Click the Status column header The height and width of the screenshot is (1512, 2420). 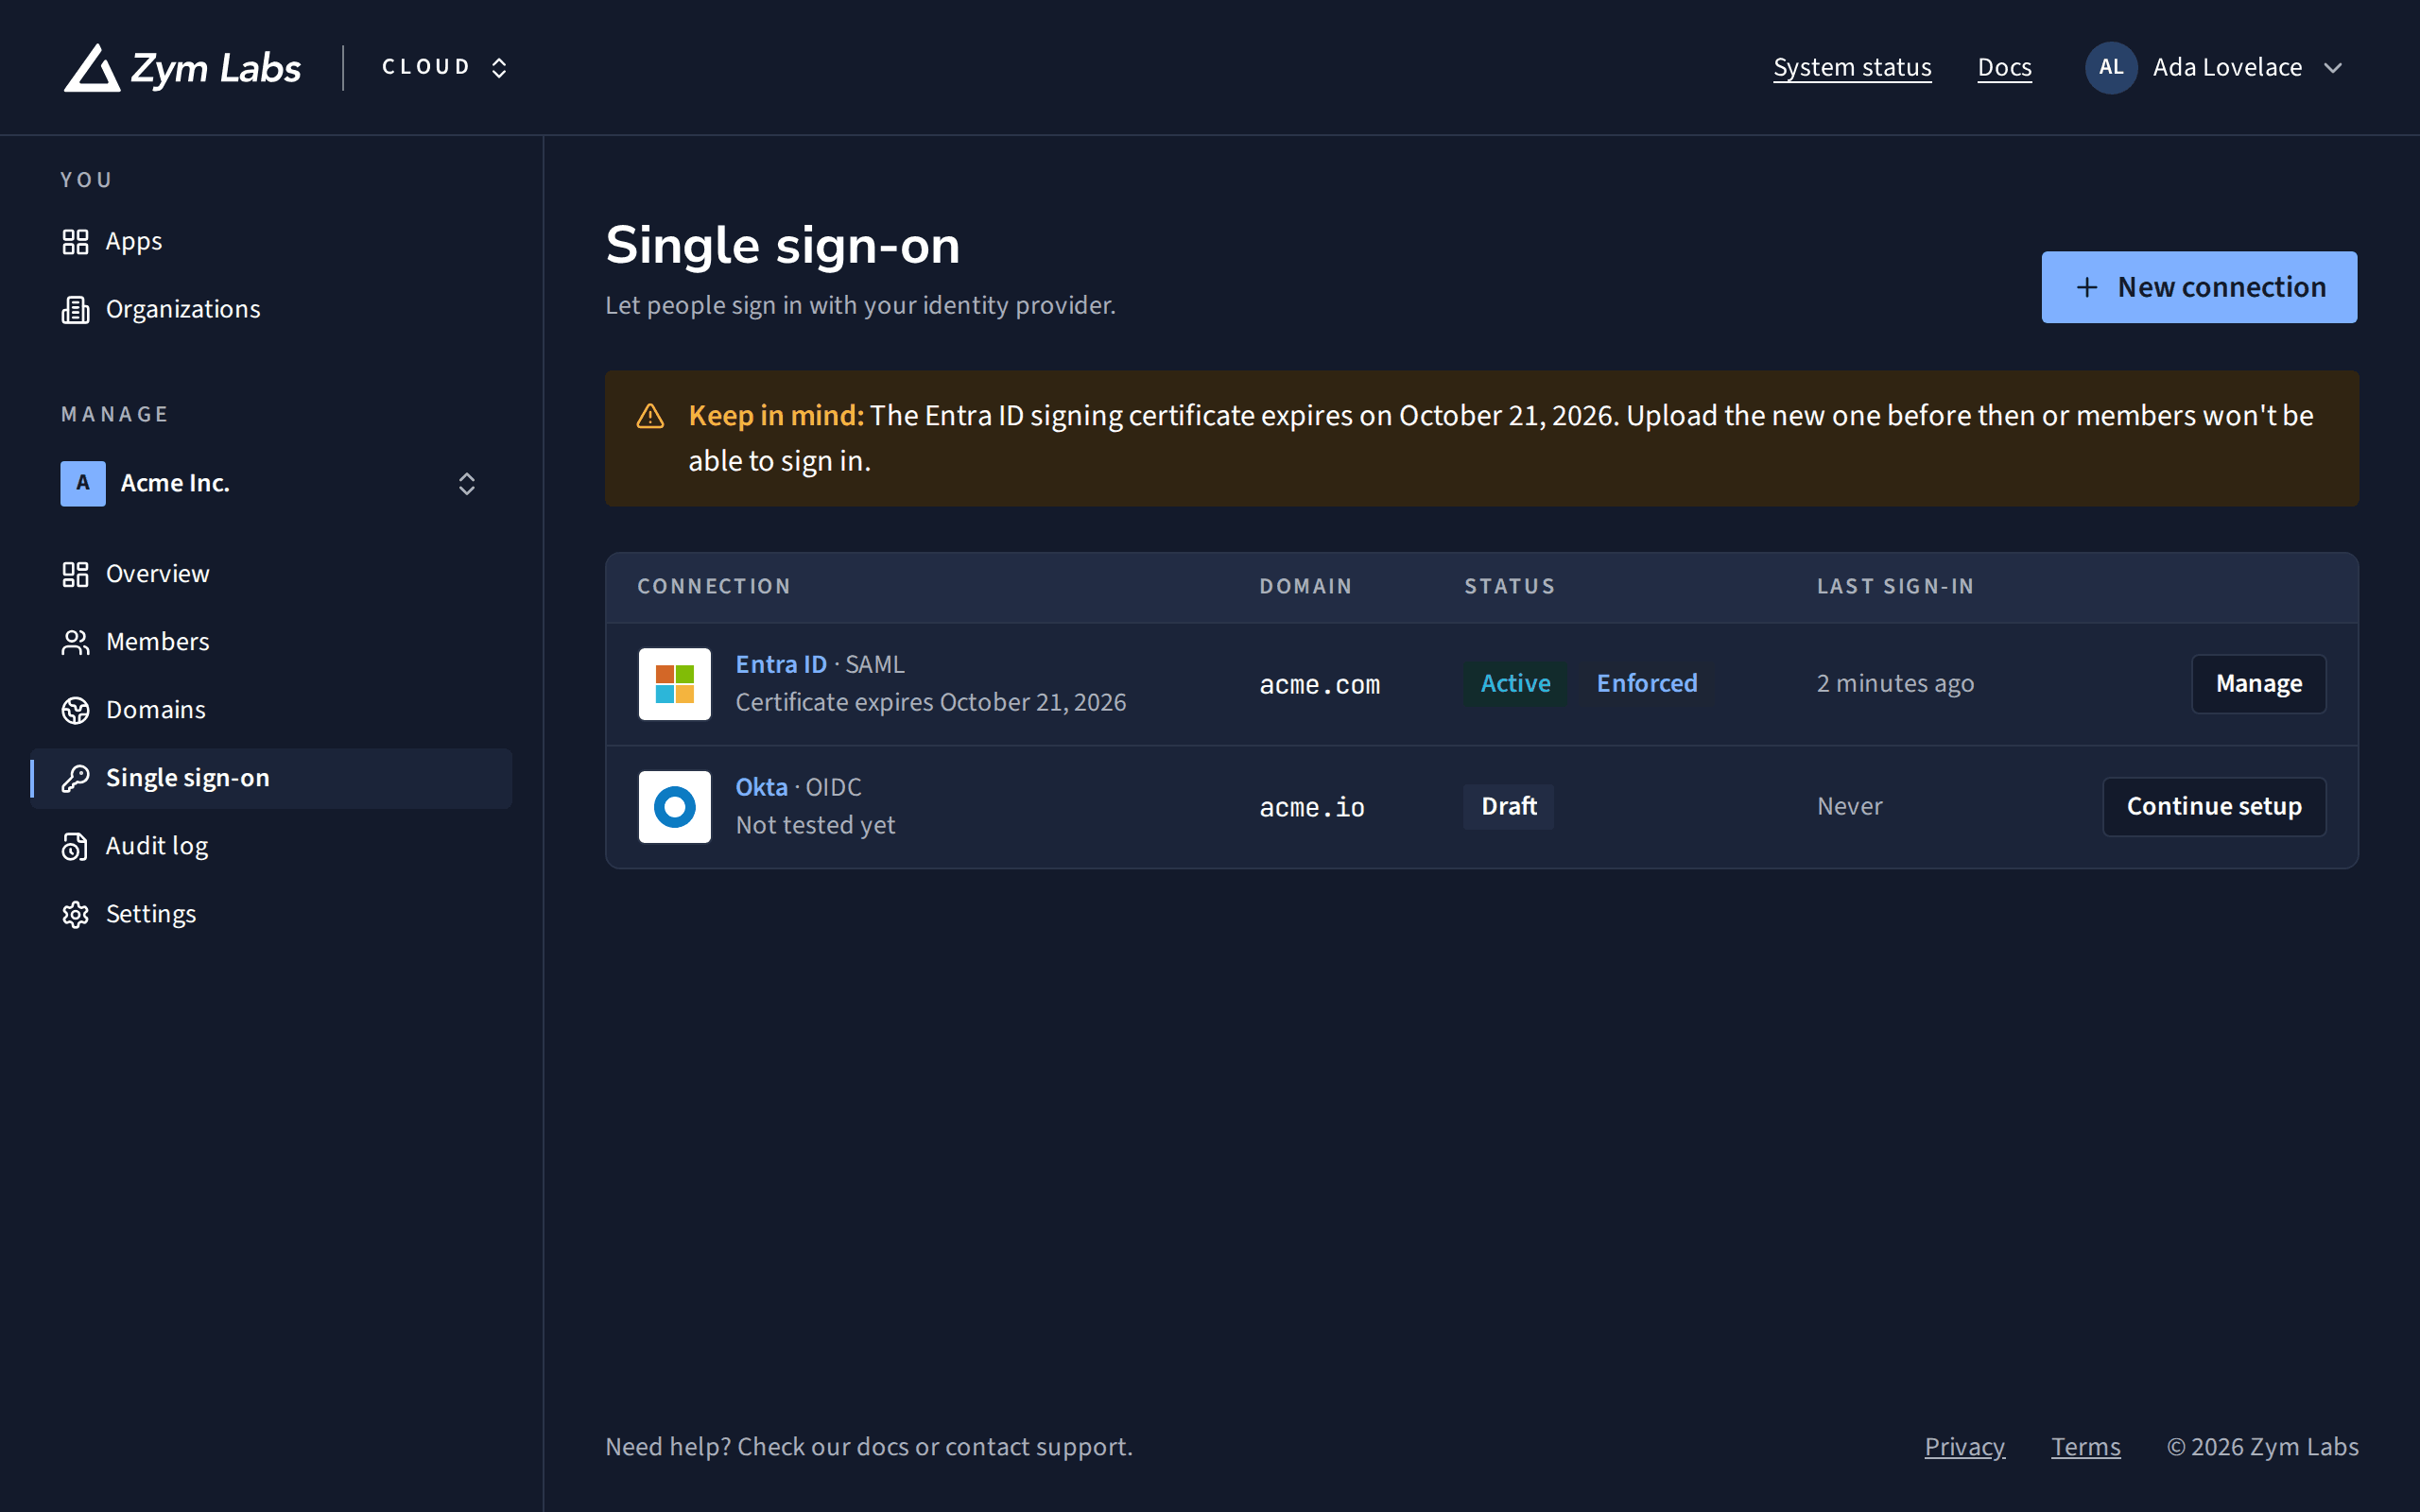pyautogui.click(x=1510, y=587)
